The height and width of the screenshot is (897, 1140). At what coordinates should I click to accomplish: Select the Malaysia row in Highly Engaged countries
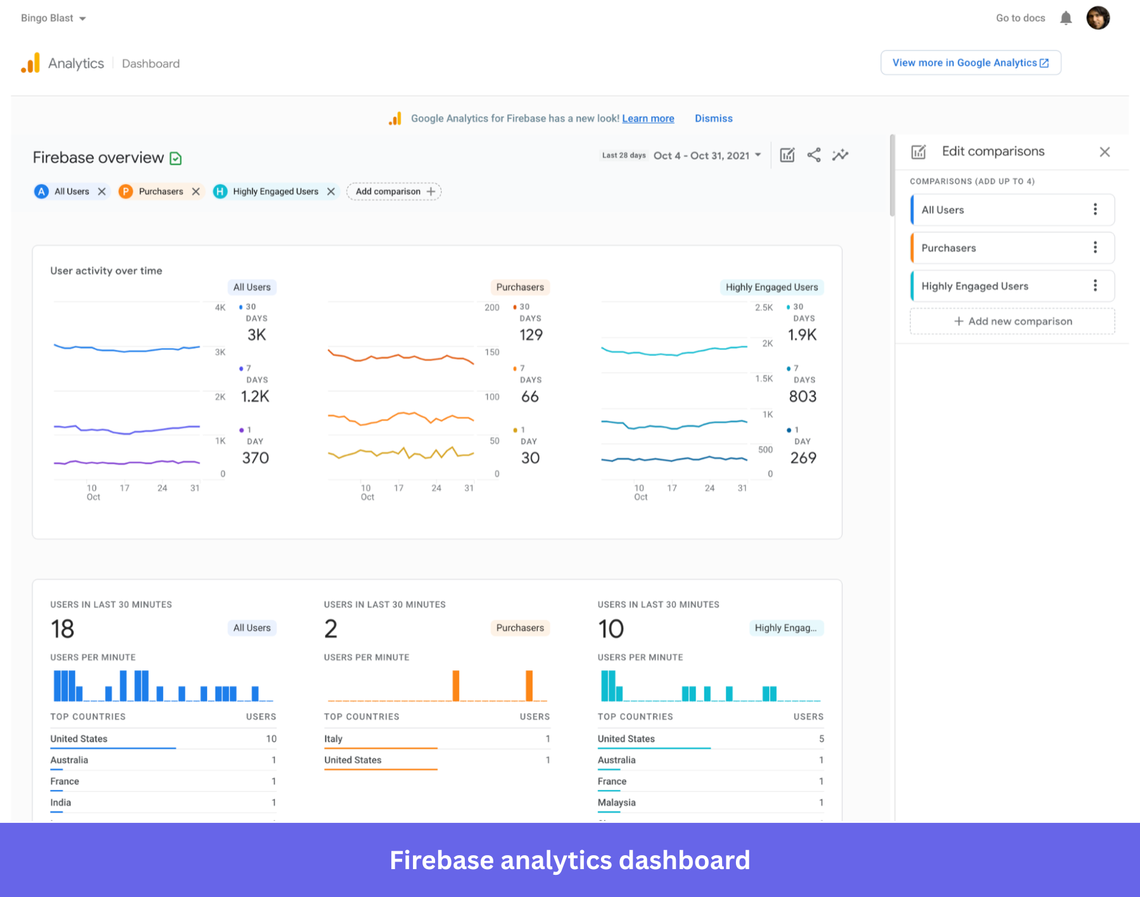click(x=711, y=803)
